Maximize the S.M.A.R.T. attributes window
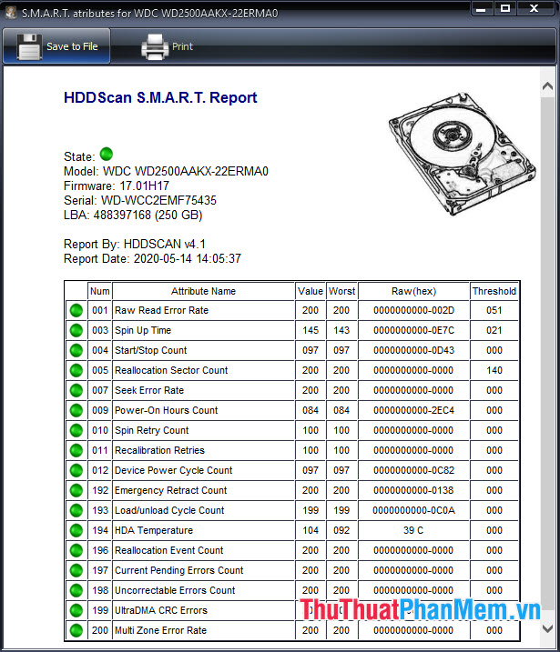The height and width of the screenshot is (652, 560). pos(505,9)
